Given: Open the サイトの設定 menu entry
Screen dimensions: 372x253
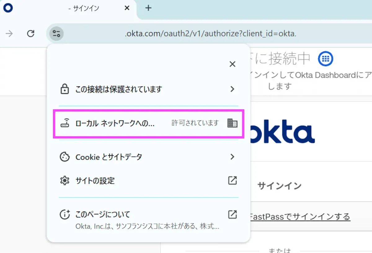Looking at the screenshot, I should pos(95,181).
